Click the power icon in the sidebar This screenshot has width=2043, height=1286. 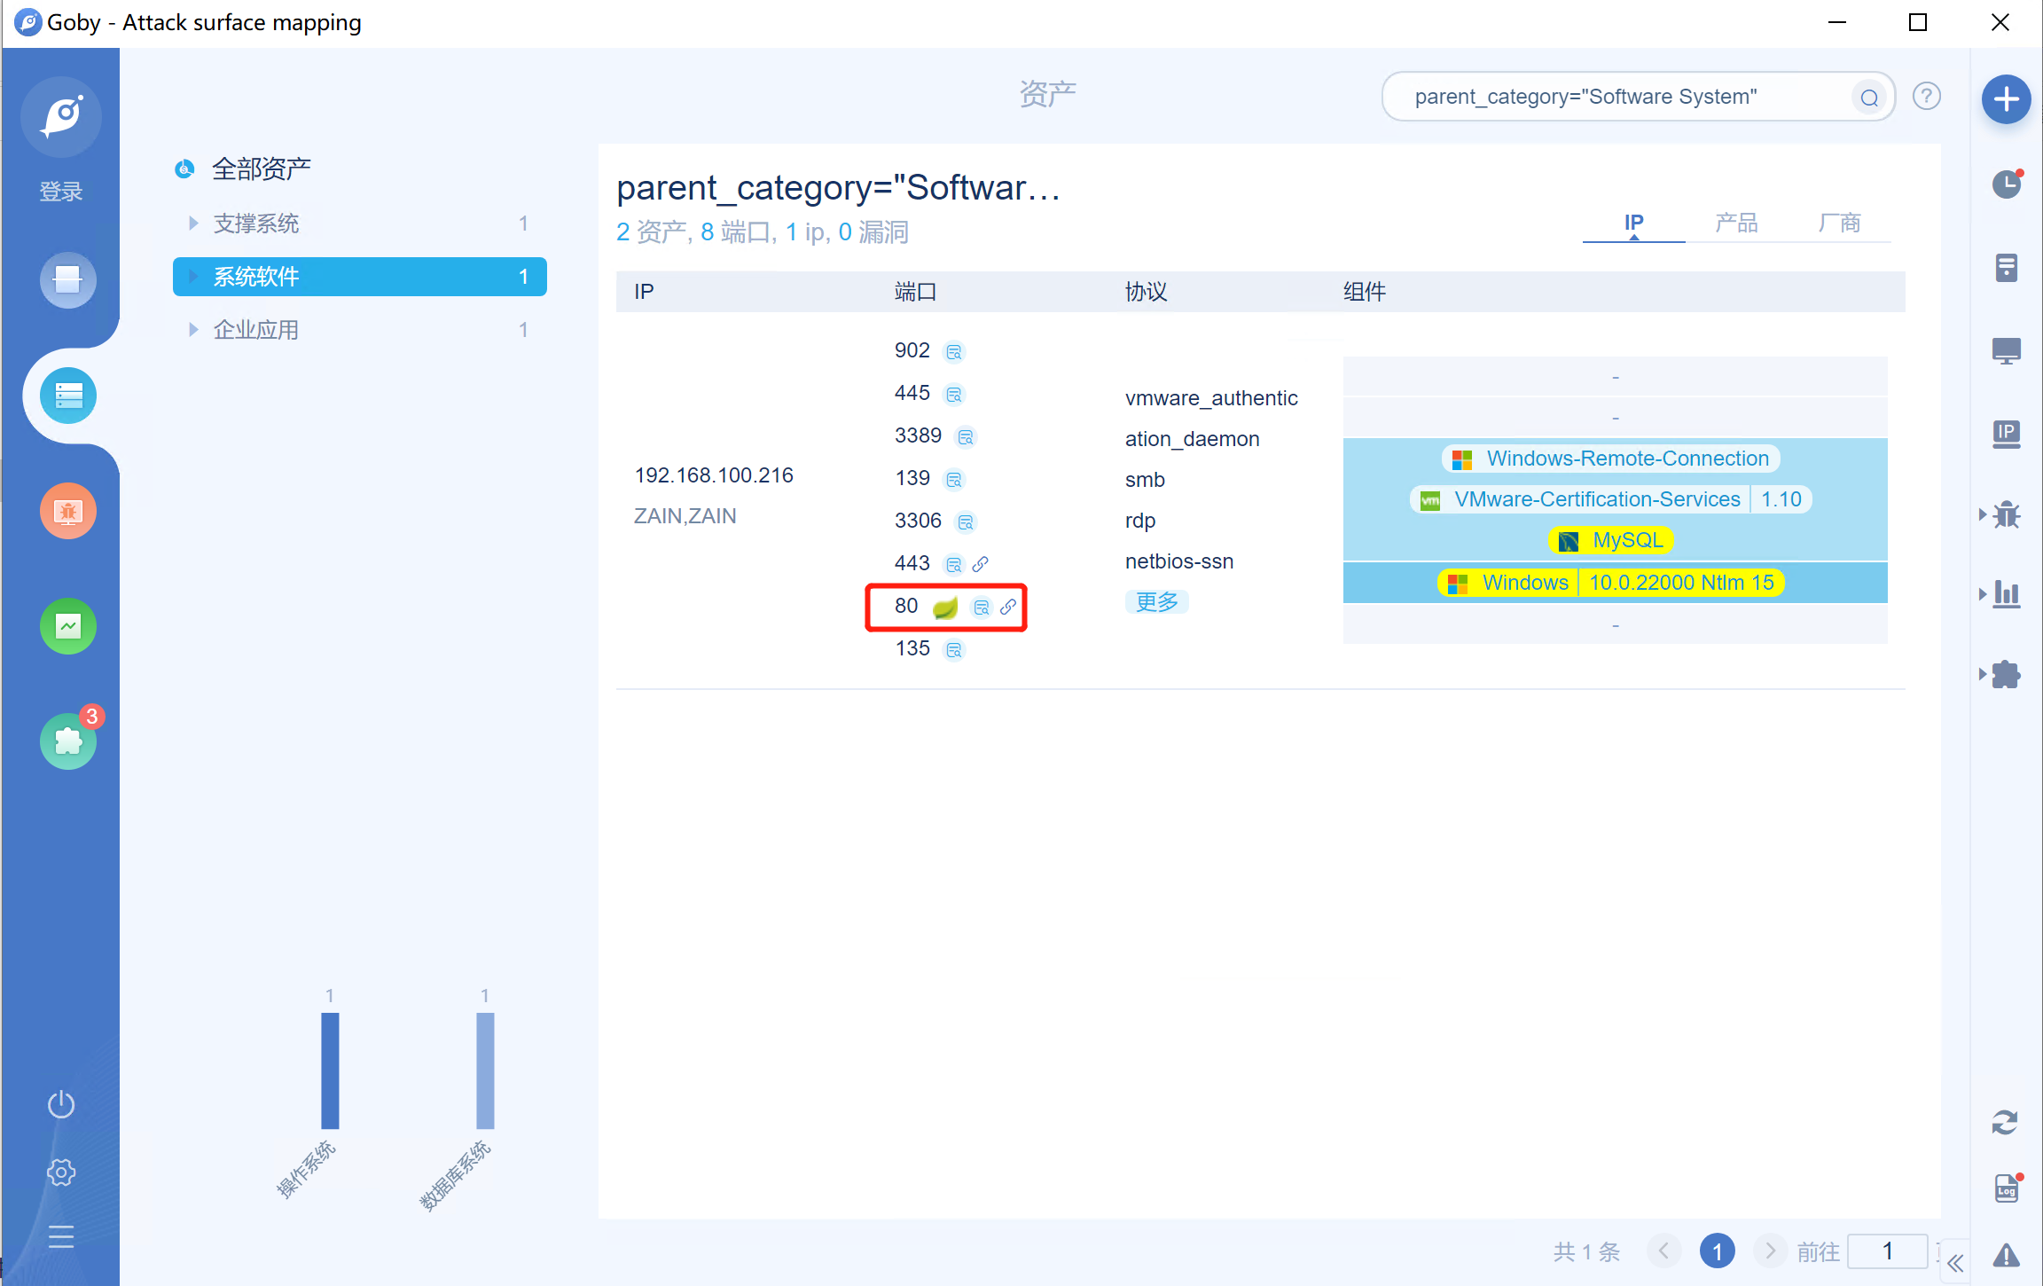61,1104
